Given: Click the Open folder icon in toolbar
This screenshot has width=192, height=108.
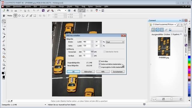Looking at the screenshot, I should (8, 11).
